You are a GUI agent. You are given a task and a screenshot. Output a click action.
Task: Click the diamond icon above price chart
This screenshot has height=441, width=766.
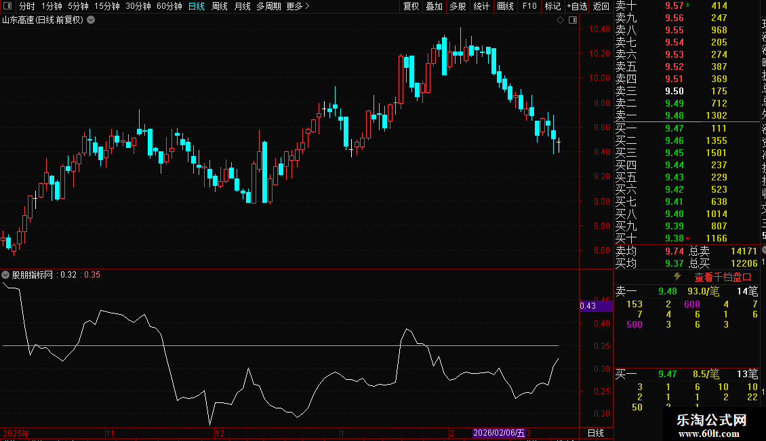point(561,20)
